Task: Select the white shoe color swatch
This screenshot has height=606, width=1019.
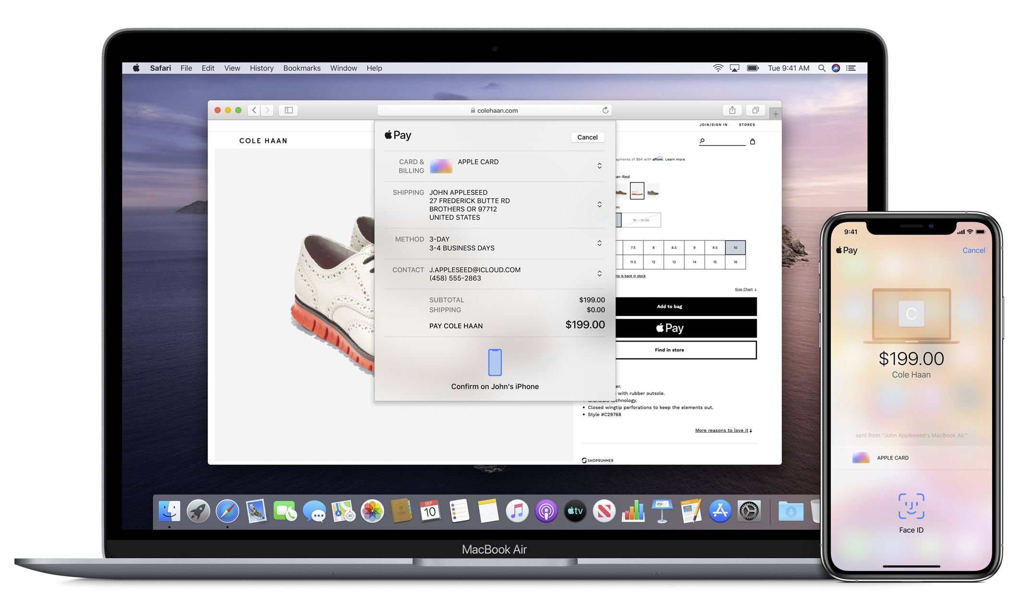Action: tap(637, 191)
